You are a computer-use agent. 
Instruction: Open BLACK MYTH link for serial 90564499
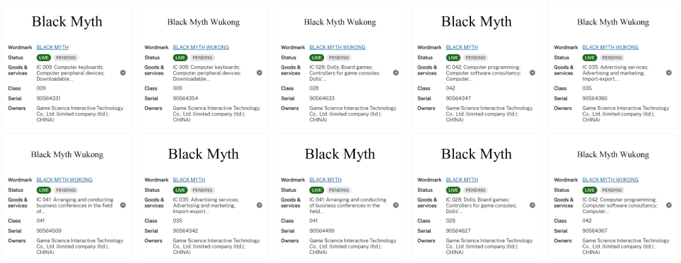(325, 180)
